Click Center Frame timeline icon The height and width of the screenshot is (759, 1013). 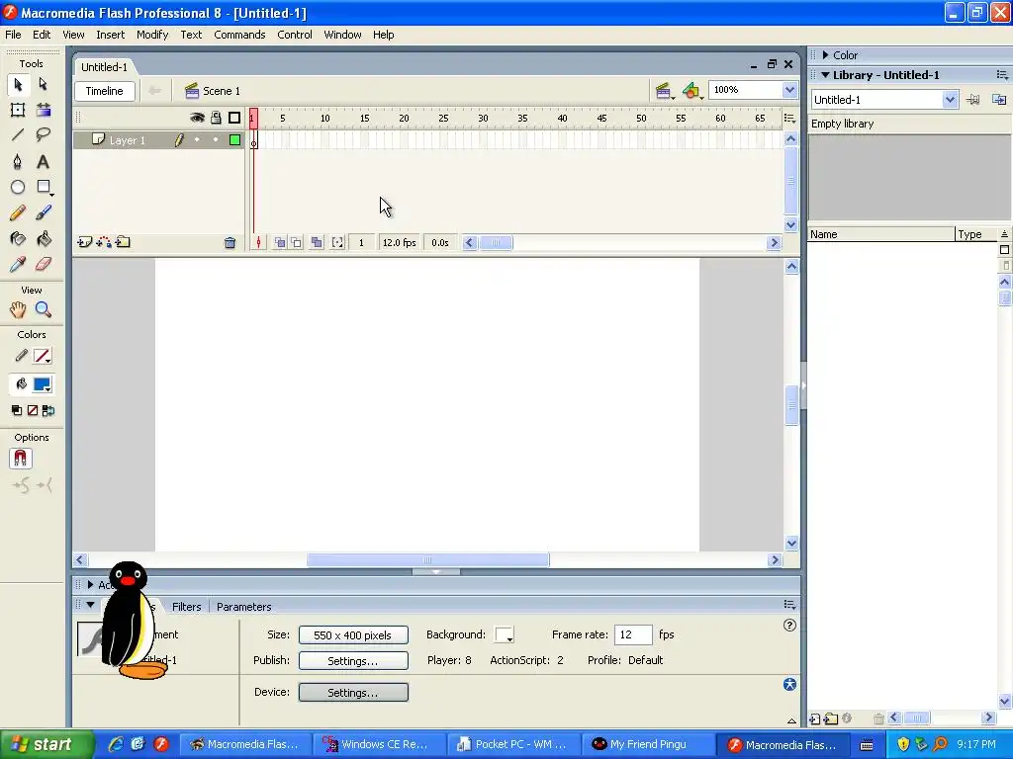click(258, 243)
